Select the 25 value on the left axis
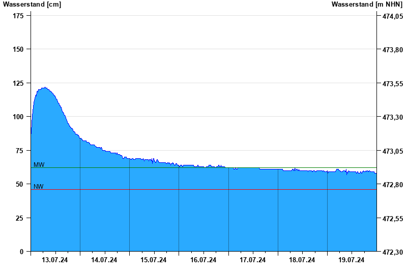The height and width of the screenshot is (279, 407). (20, 218)
